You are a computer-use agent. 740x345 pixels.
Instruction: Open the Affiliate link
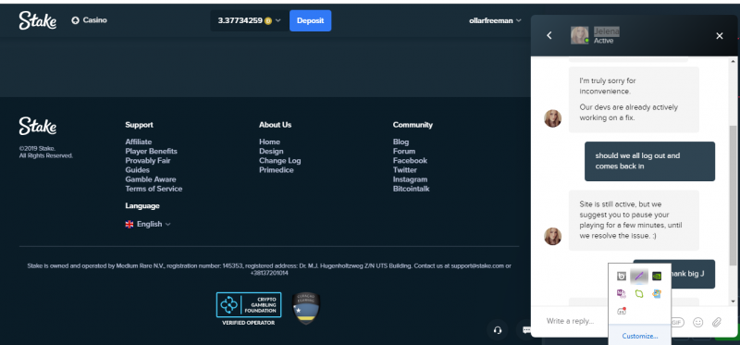pos(138,142)
